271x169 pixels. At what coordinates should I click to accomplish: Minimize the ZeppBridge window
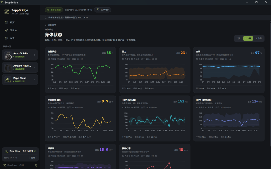coord(247,2)
